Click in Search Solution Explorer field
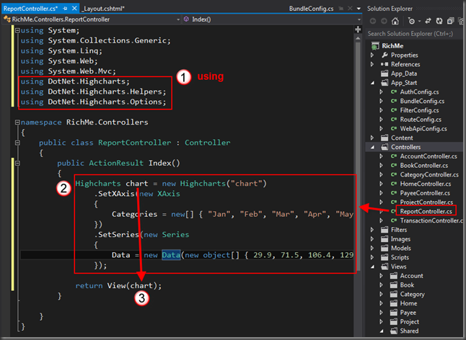466x340 pixels. tap(415, 34)
